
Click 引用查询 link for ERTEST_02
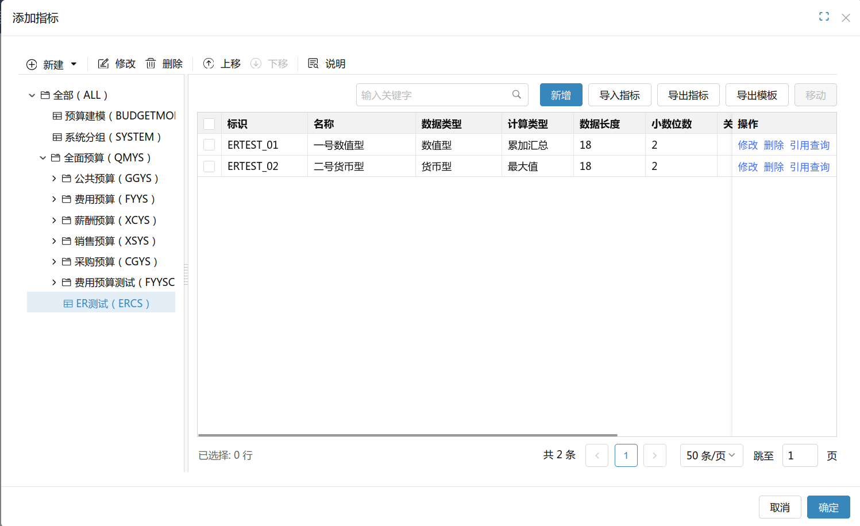point(809,167)
